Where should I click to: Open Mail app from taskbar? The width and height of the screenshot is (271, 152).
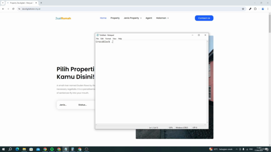point(38,149)
